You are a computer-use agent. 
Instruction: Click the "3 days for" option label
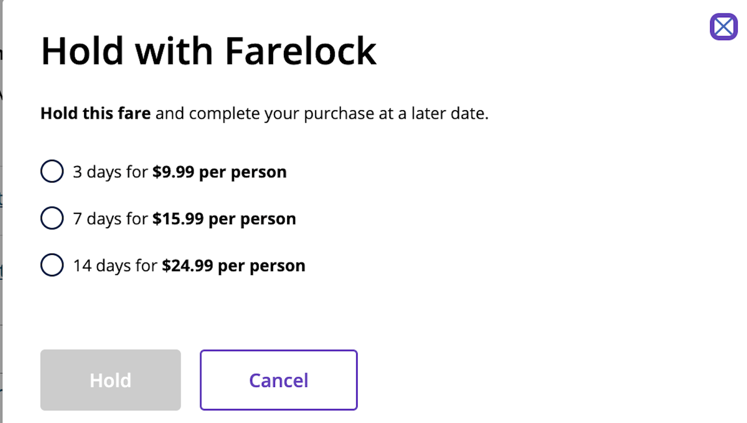click(110, 172)
